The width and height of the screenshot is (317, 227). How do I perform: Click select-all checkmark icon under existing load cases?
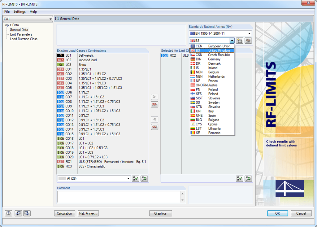136,178
